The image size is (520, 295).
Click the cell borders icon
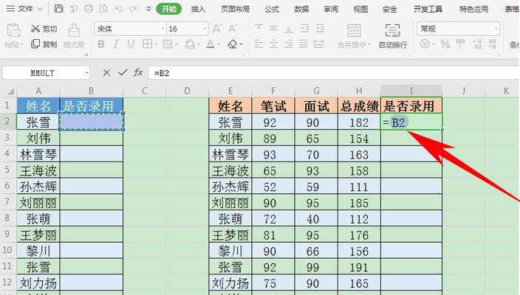tap(147, 44)
